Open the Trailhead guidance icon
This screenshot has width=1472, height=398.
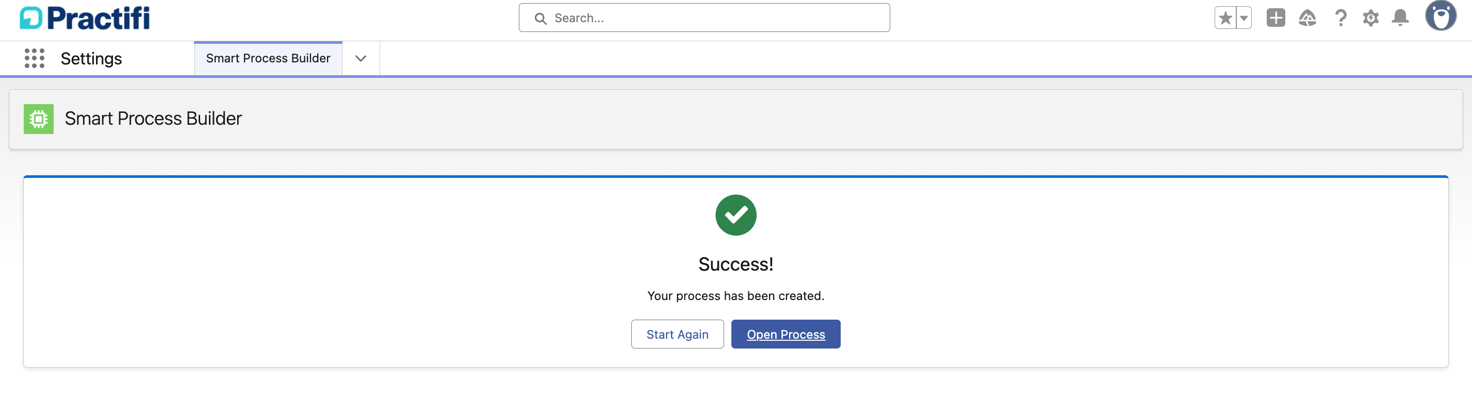[x=1307, y=18]
